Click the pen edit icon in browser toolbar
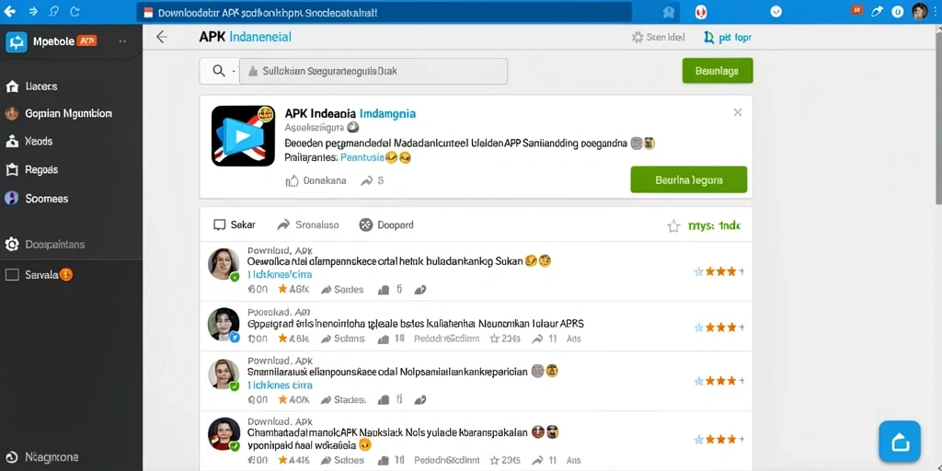The height and width of the screenshot is (471, 942). (877, 11)
